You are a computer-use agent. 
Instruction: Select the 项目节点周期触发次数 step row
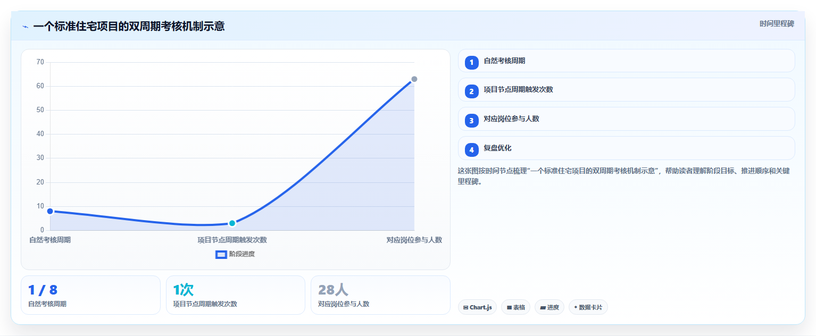[x=626, y=90]
